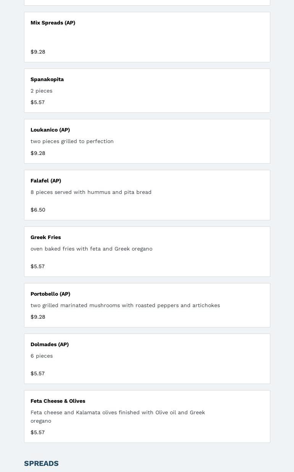Click the Falafel $6.50 price
The image size is (294, 472).
[38, 210]
